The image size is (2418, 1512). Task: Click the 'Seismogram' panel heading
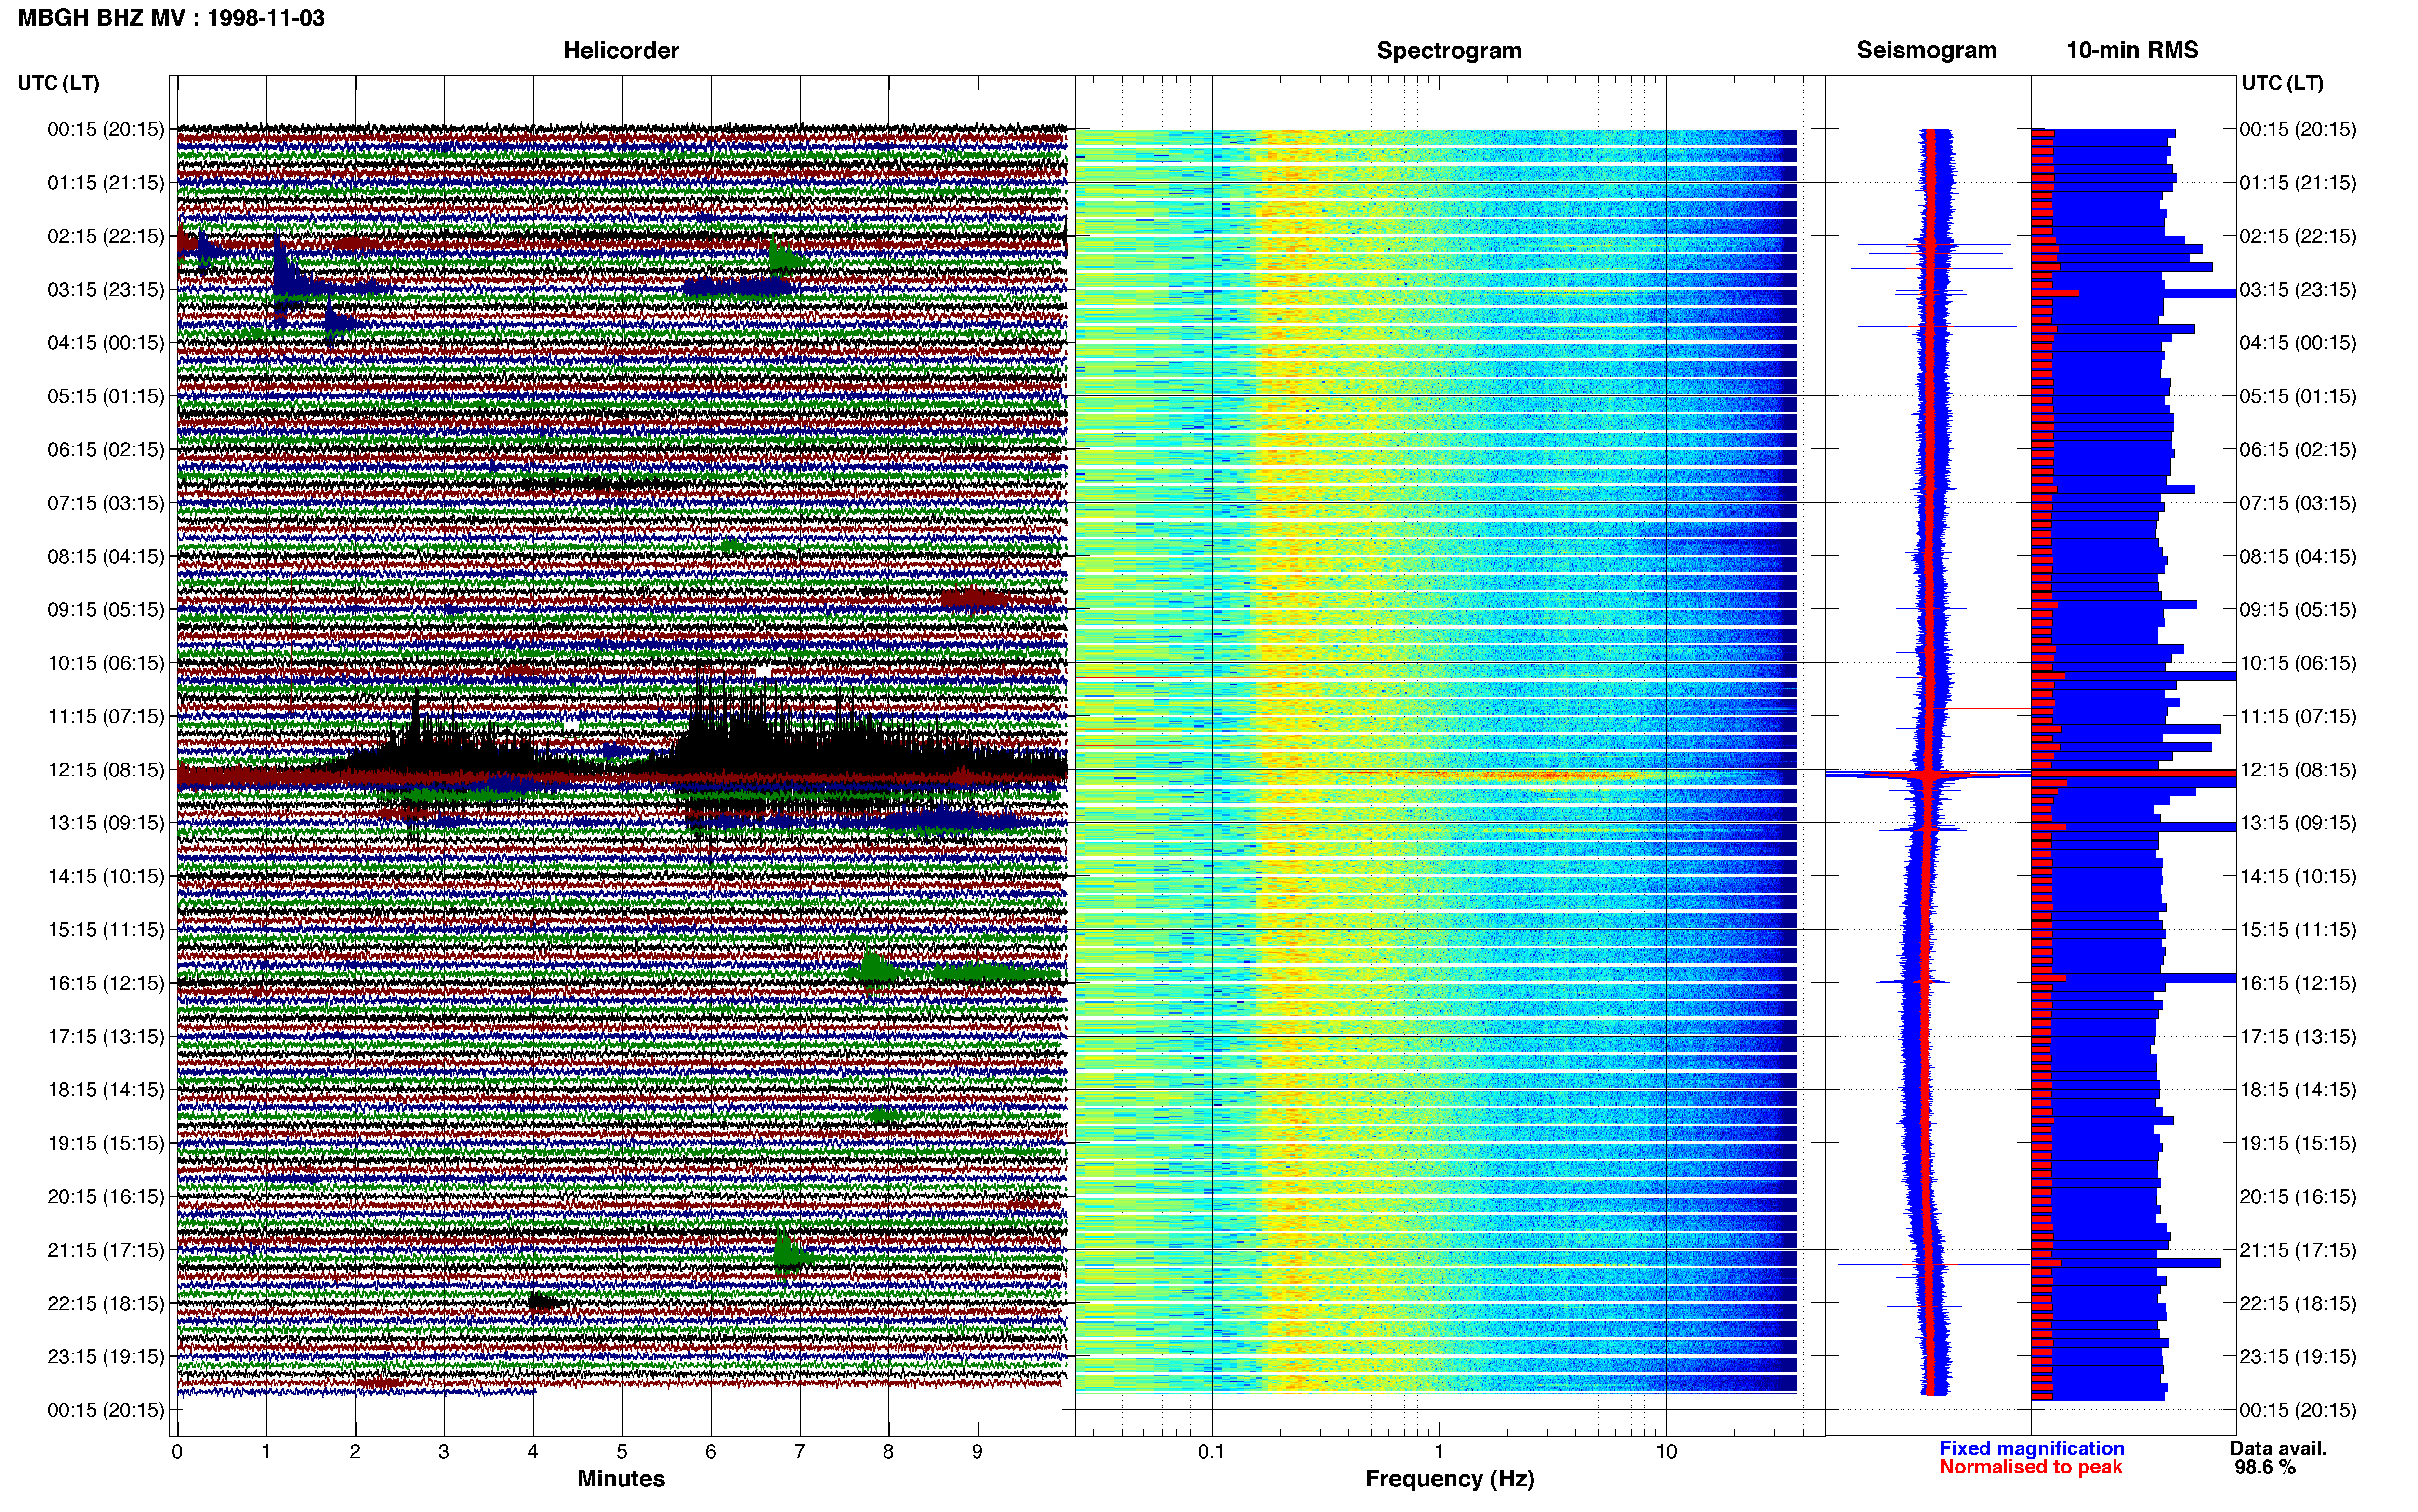1926,50
